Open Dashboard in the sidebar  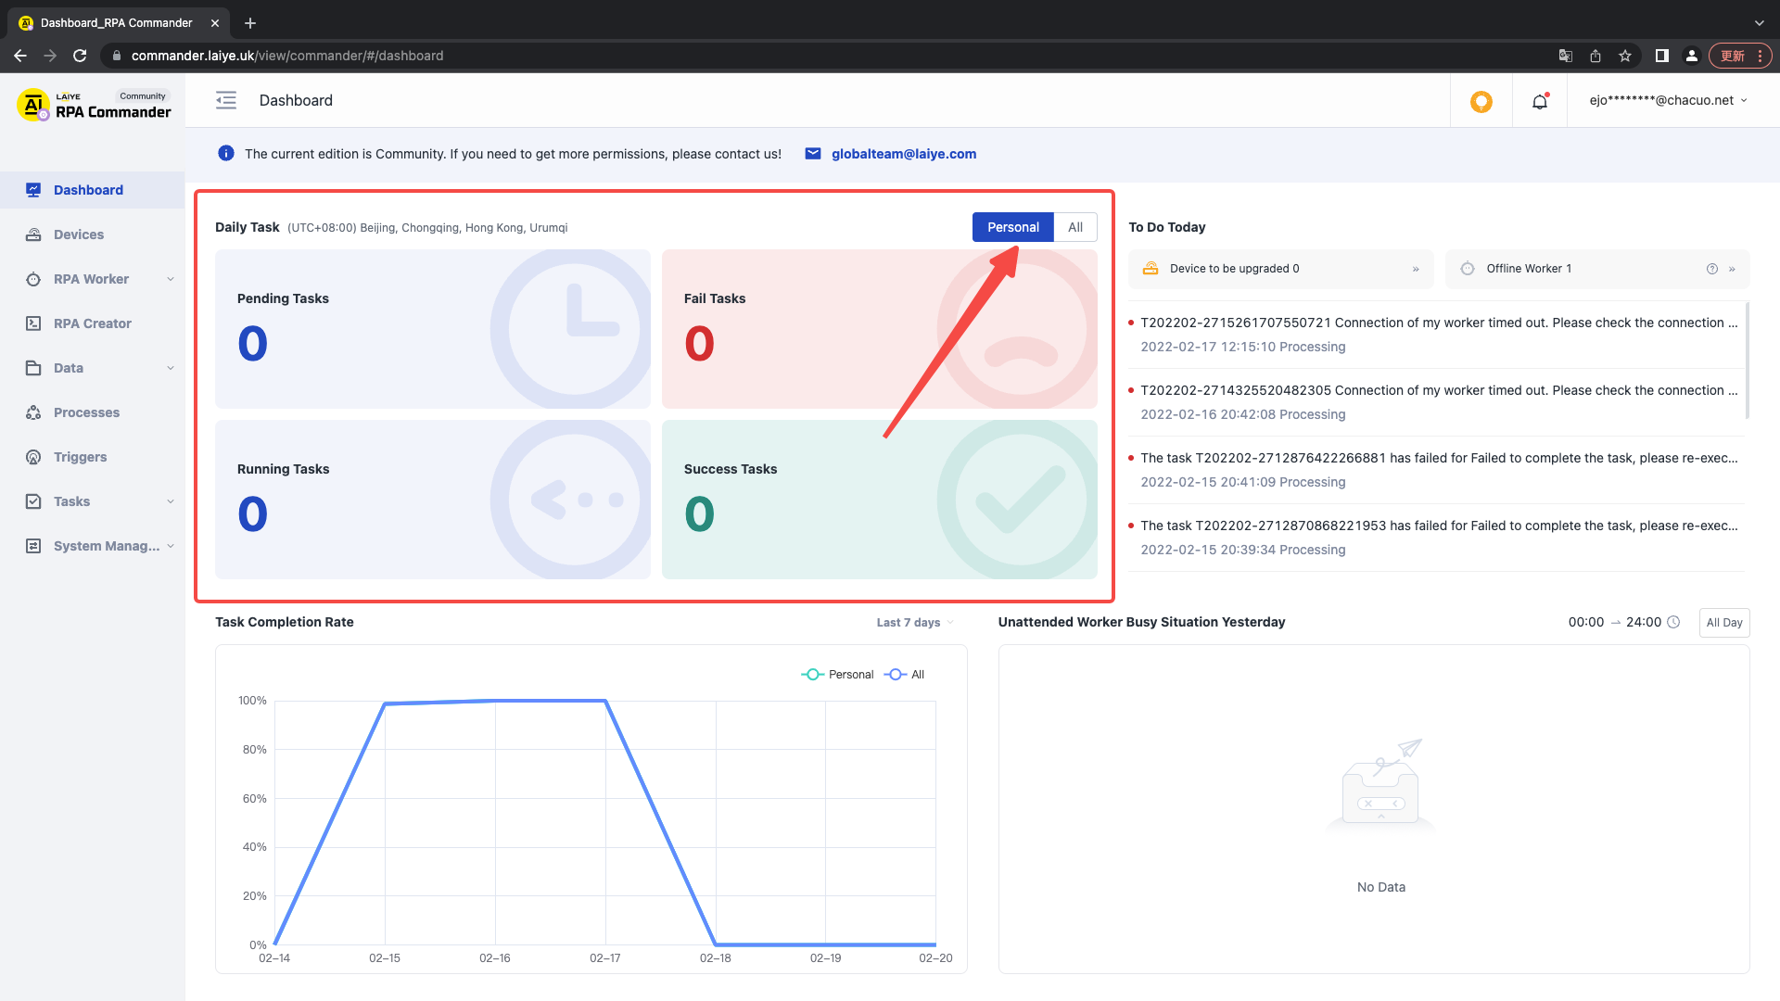(x=93, y=190)
